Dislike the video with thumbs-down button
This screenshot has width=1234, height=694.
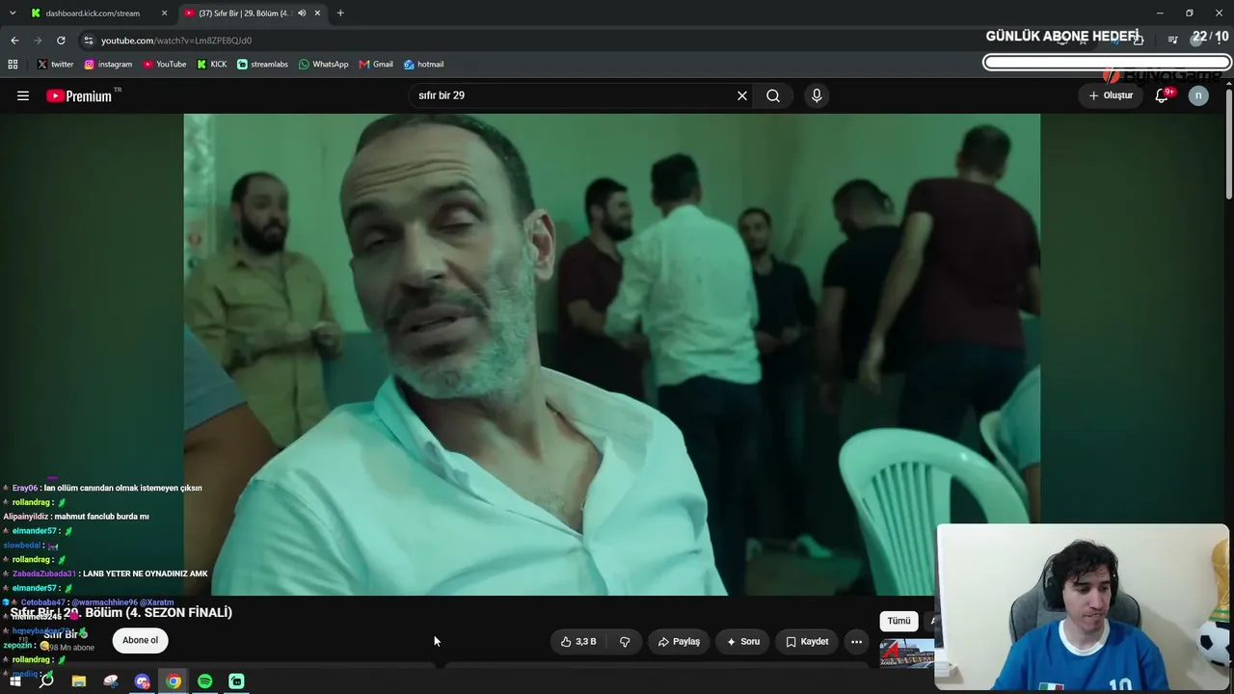(625, 641)
